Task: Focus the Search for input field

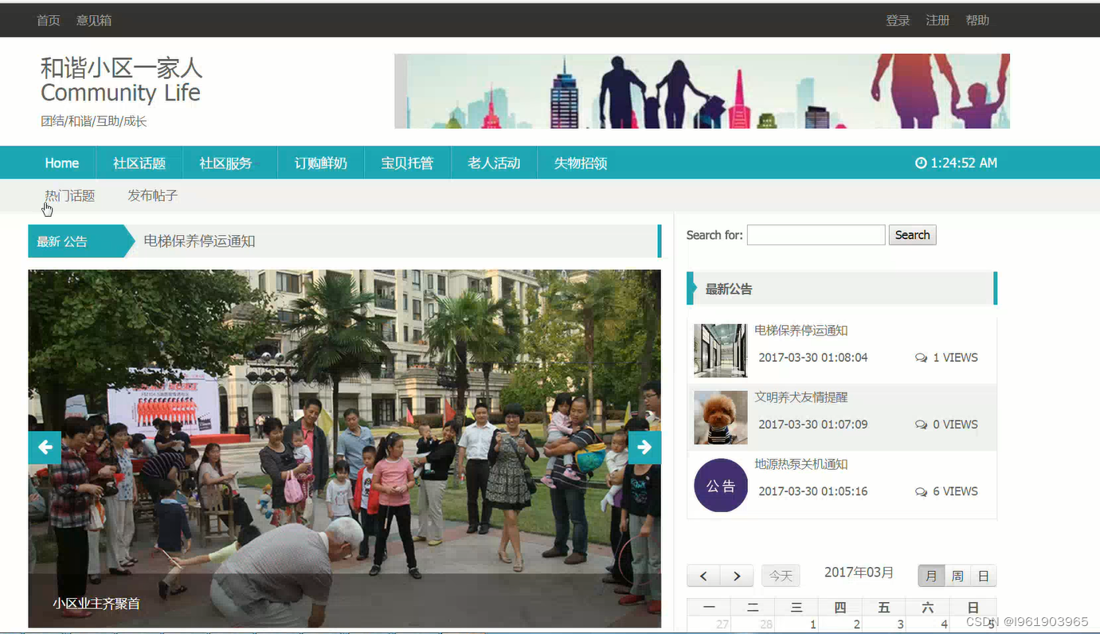Action: click(x=816, y=235)
